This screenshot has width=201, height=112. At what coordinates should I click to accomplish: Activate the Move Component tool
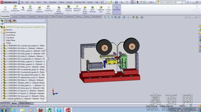(48, 9)
